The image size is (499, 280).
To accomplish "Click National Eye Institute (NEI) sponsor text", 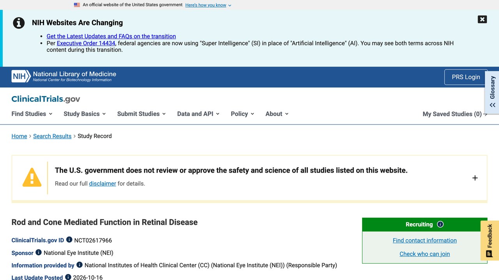I will coord(78,253).
